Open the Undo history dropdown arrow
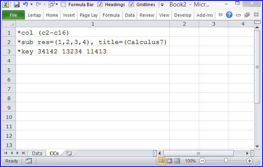This screenshot has height=167, width=263. pyautogui.click(x=31, y=4)
